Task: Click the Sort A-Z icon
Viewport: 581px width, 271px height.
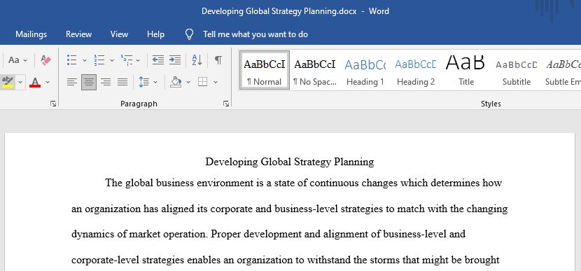Action: pos(197,60)
